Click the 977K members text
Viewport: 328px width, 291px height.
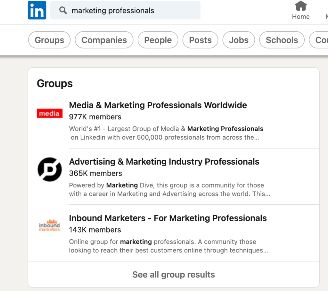click(x=95, y=117)
